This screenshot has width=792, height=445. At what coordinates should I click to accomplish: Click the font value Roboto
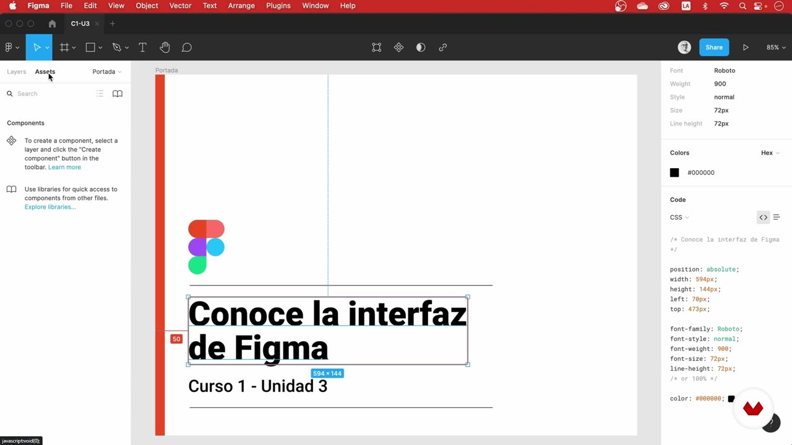tap(725, 70)
